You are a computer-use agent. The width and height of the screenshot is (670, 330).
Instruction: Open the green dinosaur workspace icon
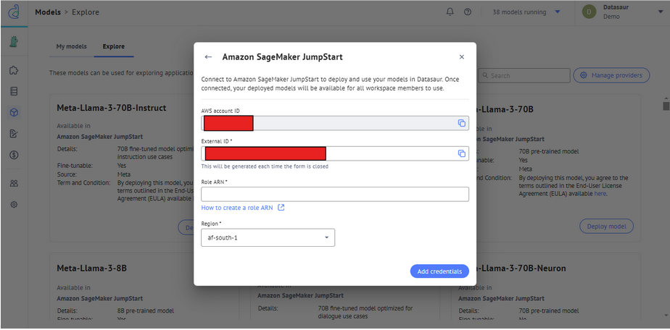[14, 41]
